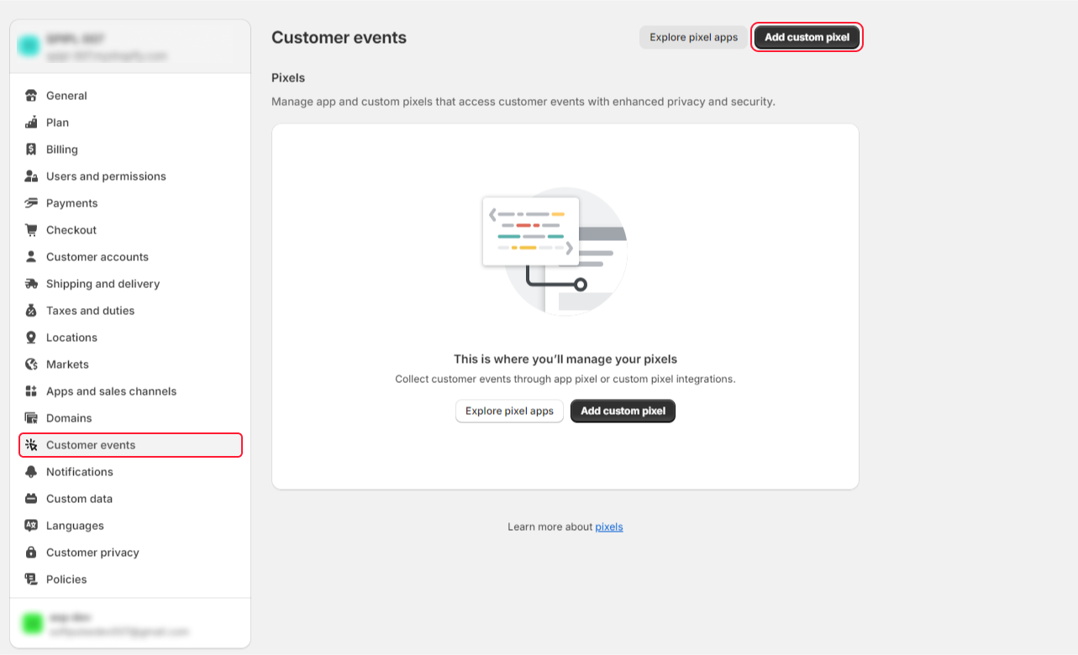Select the Taxes and duties icon
Image resolution: width=1078 pixels, height=655 pixels.
pyautogui.click(x=32, y=310)
